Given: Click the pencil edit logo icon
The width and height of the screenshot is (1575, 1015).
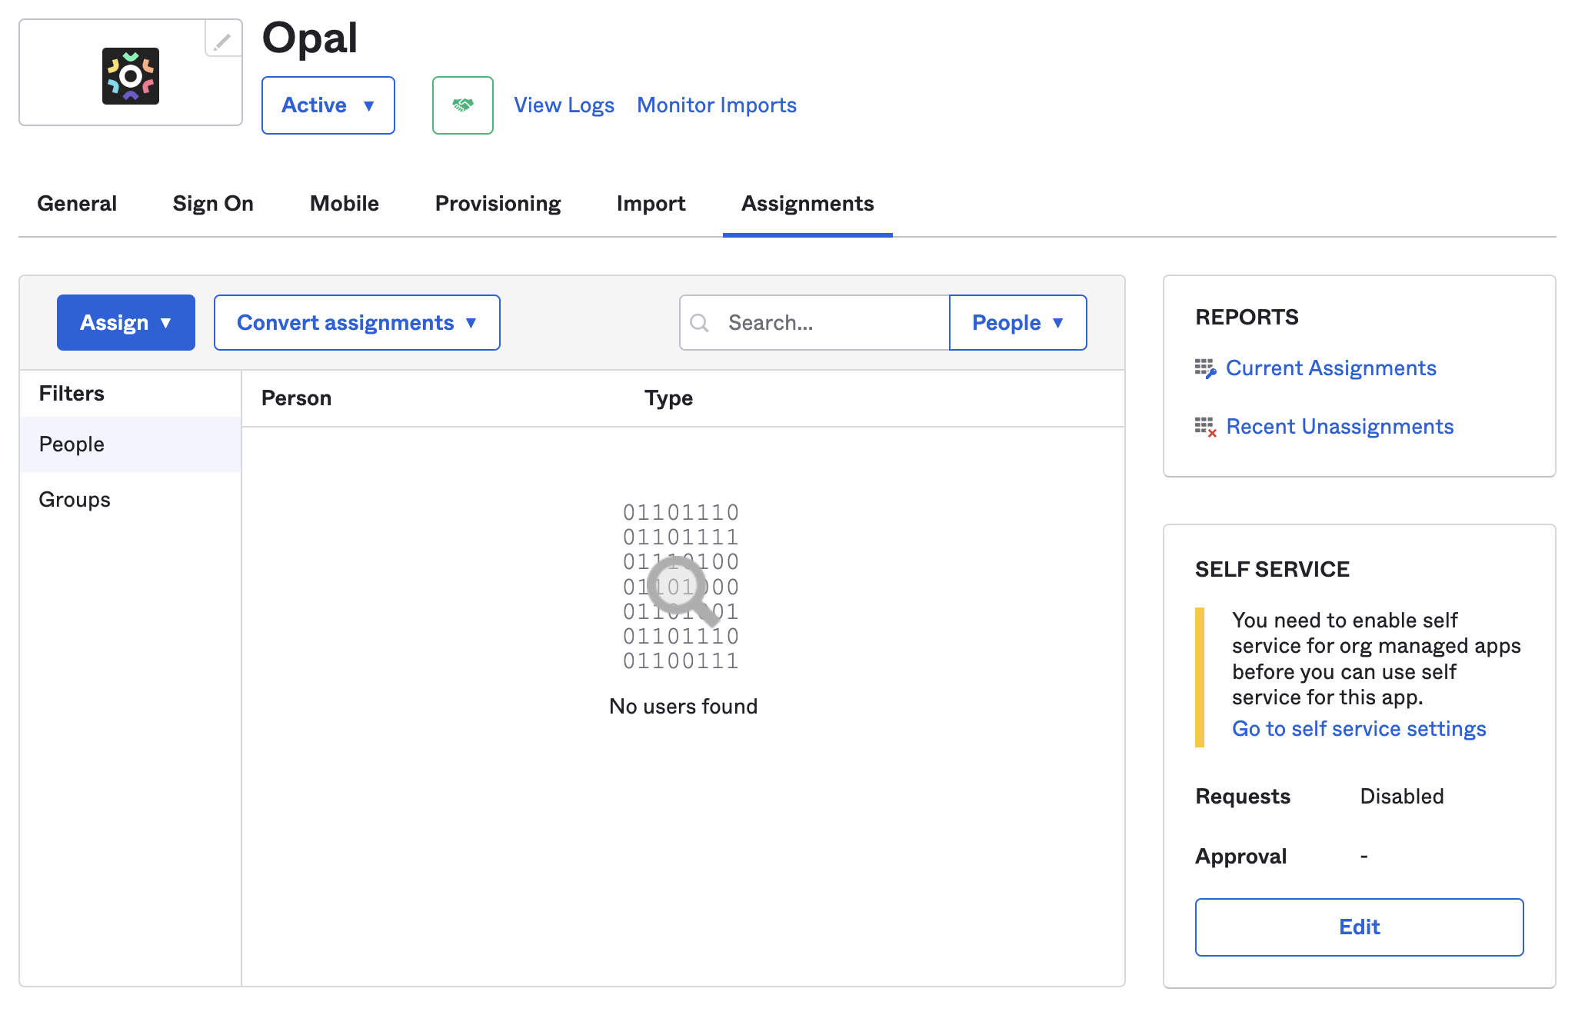Looking at the screenshot, I should (x=222, y=40).
